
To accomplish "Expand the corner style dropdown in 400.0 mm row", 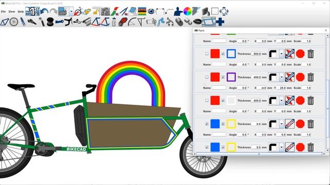I will [x=282, y=101].
